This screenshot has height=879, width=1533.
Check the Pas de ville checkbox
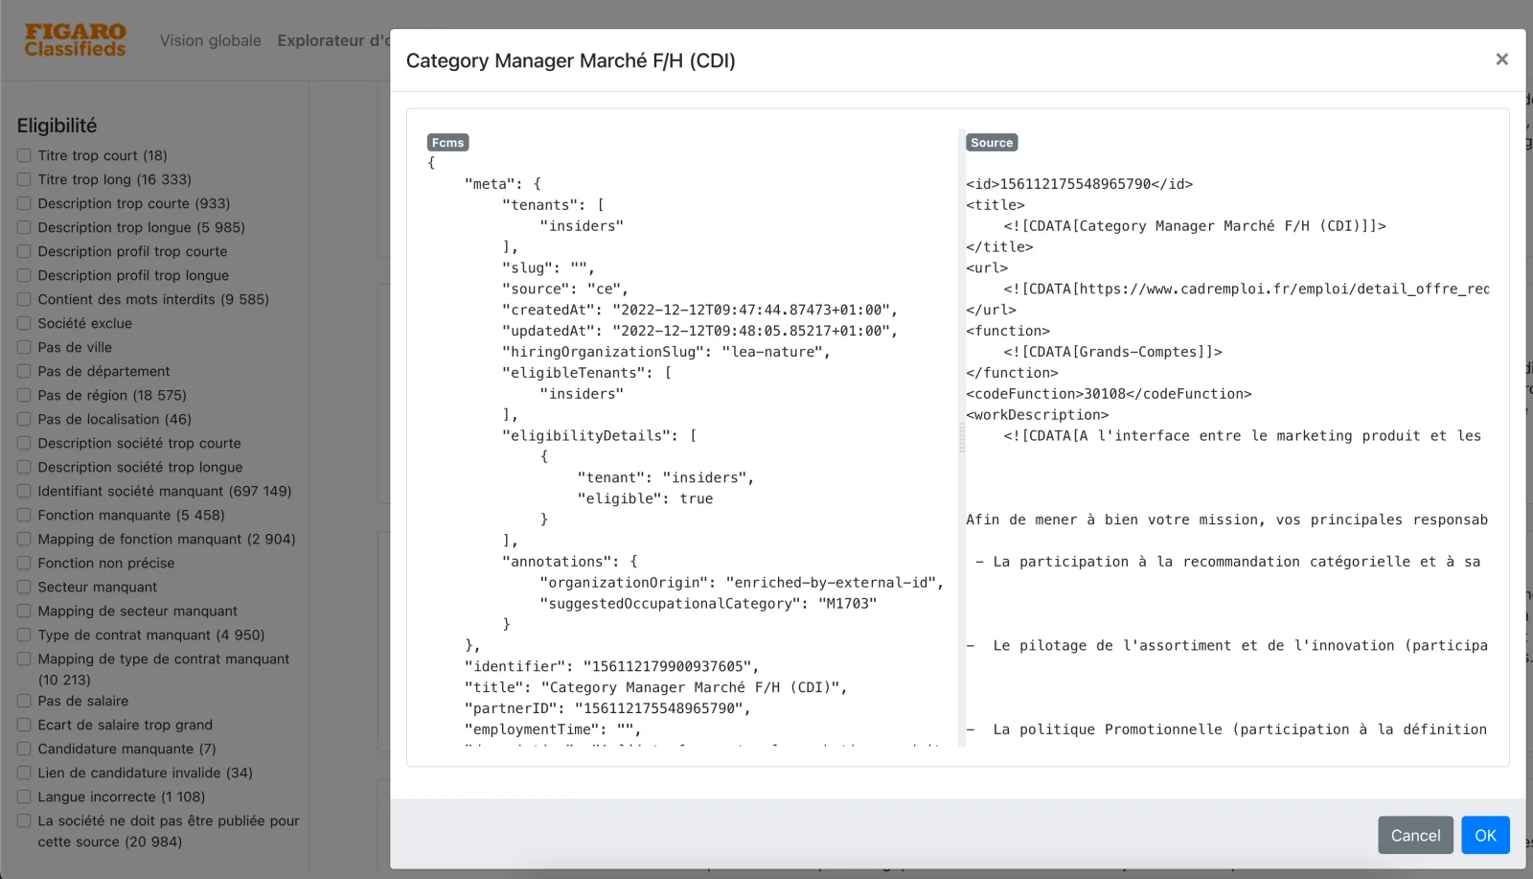(24, 347)
